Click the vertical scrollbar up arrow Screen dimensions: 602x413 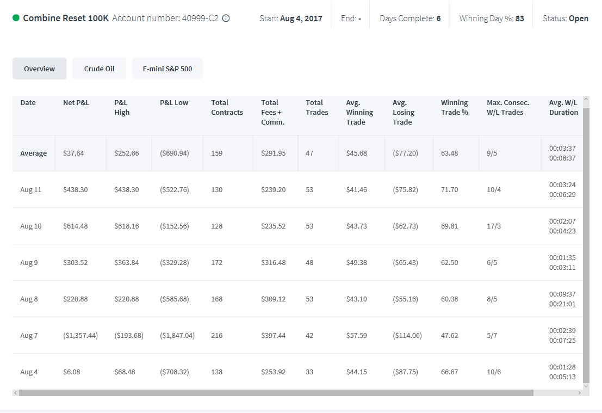coord(586,99)
